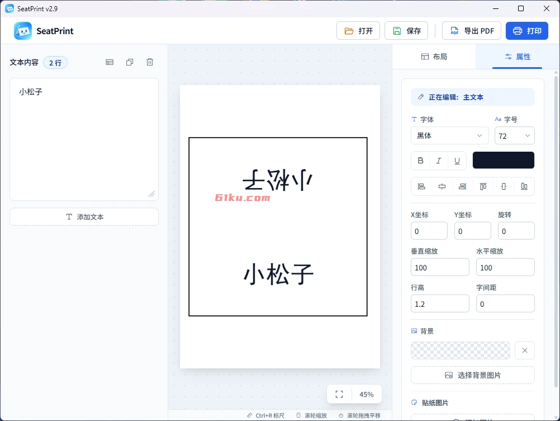Image resolution: width=560 pixels, height=421 pixels.
Task: Click the 文本内容 heading
Action: pos(24,62)
